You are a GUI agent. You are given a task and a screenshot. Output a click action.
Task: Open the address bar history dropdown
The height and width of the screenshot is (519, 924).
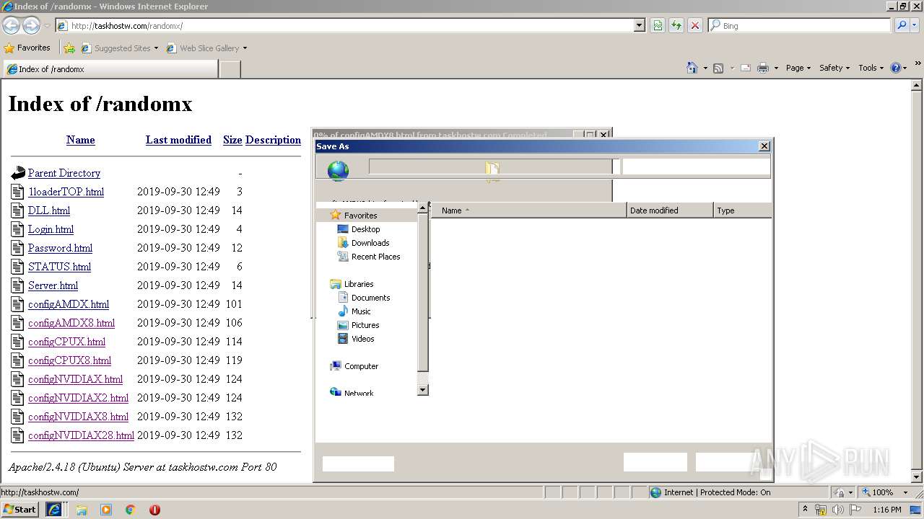tap(640, 25)
